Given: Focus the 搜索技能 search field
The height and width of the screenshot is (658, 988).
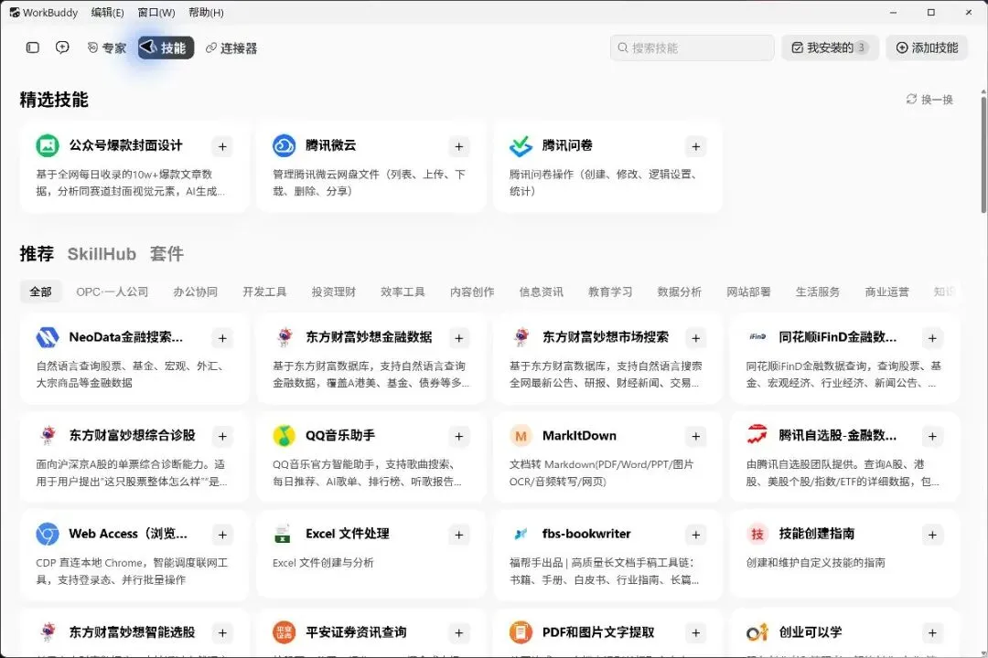Looking at the screenshot, I should (x=692, y=48).
